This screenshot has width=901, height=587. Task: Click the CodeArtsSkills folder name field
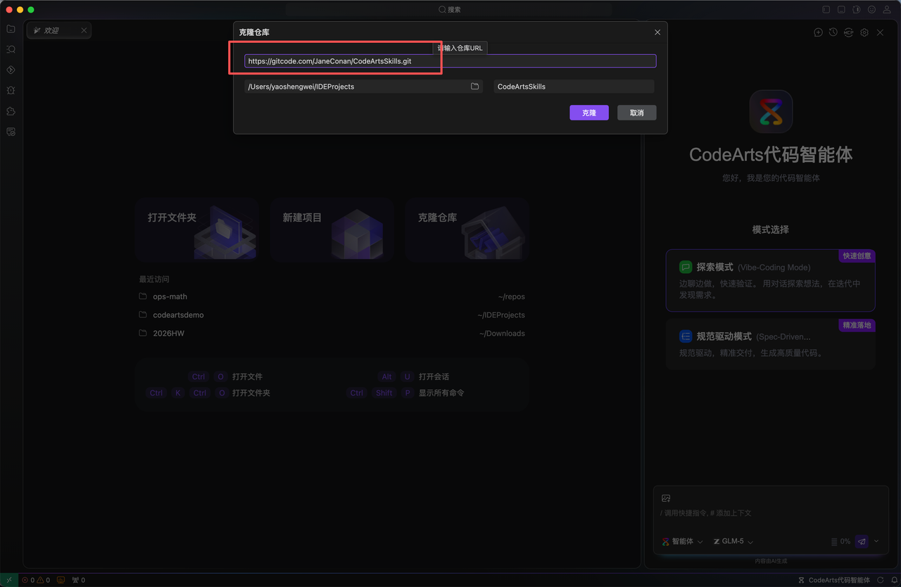coord(574,87)
